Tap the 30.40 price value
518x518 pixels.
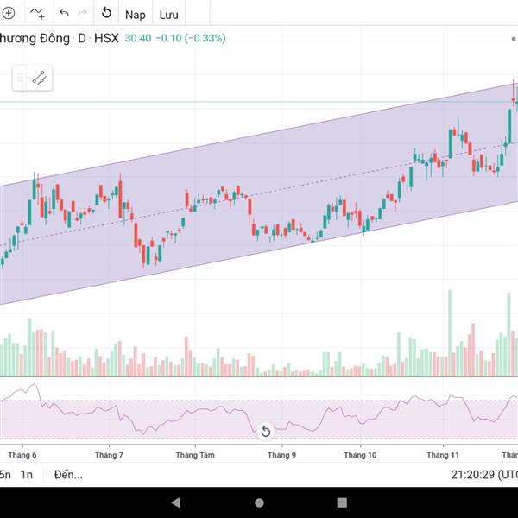point(138,38)
